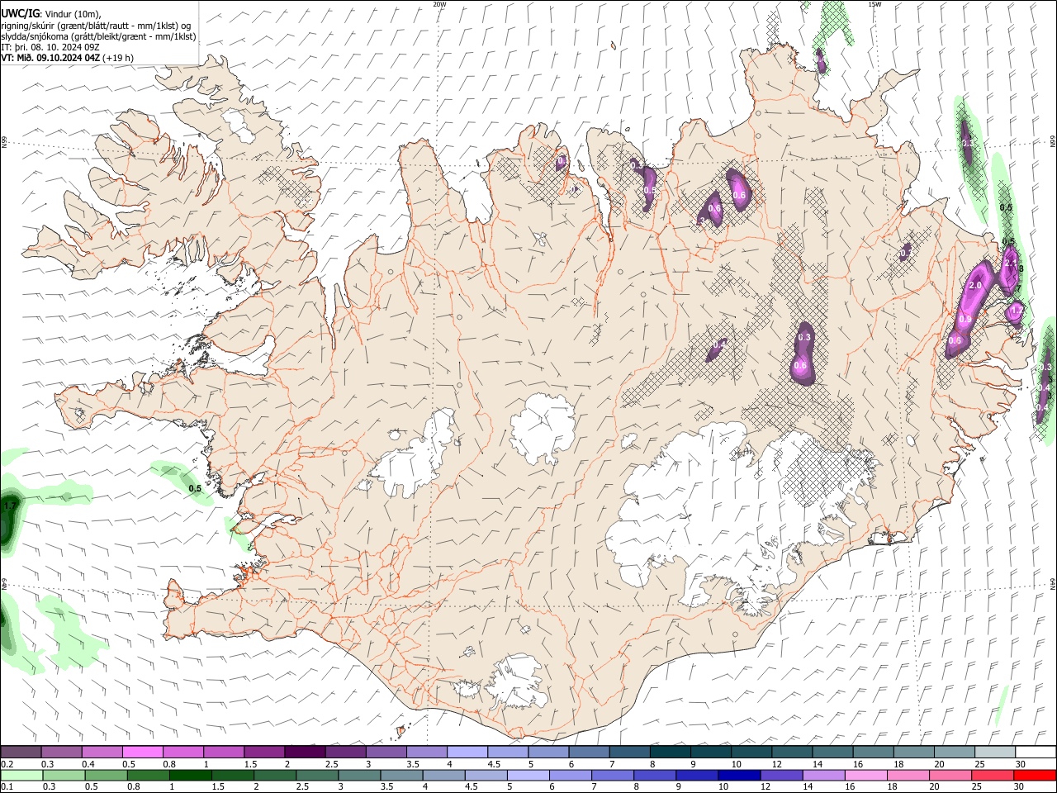Pick the upper scale swatch between 3 and 3.5

[x=386, y=752]
